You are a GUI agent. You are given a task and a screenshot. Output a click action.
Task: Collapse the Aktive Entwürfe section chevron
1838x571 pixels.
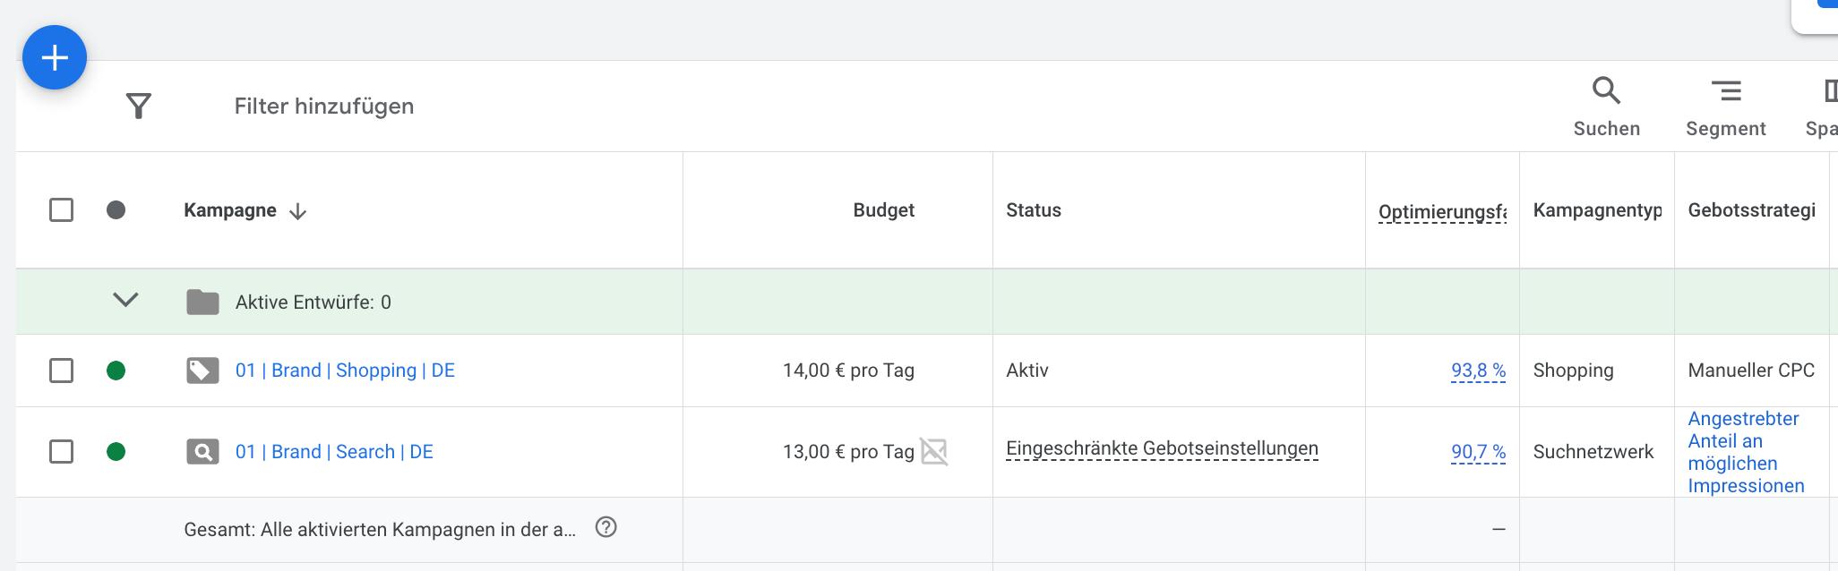click(125, 301)
